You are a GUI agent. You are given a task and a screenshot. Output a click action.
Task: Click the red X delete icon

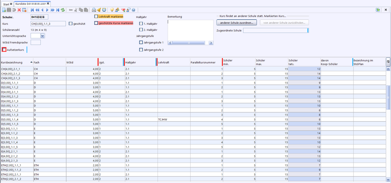(x=19, y=10)
